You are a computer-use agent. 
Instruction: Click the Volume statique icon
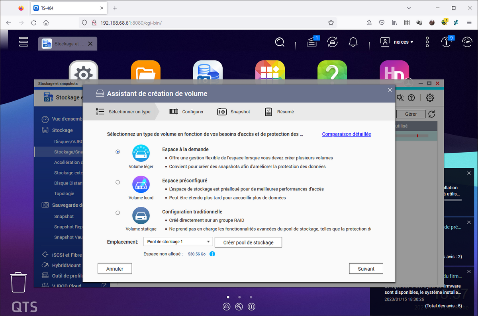[141, 215]
